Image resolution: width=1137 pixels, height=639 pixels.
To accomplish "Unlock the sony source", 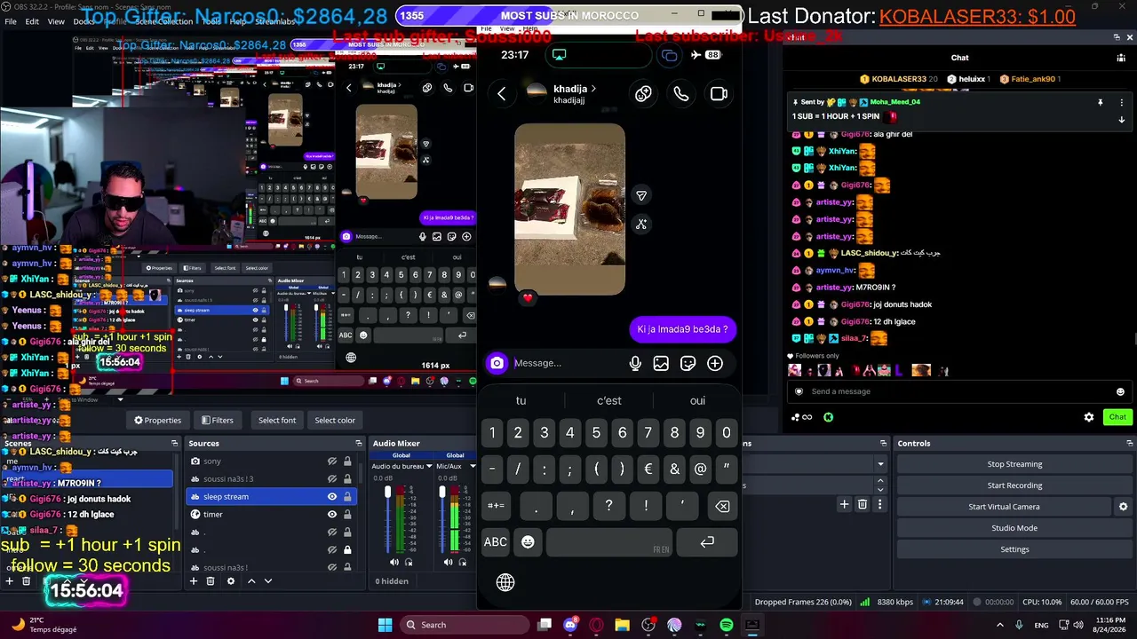I will tap(347, 461).
